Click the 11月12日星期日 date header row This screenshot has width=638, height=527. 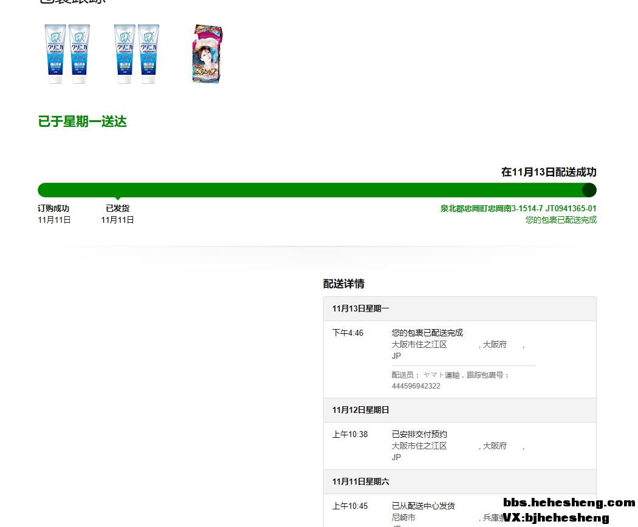[x=460, y=410]
